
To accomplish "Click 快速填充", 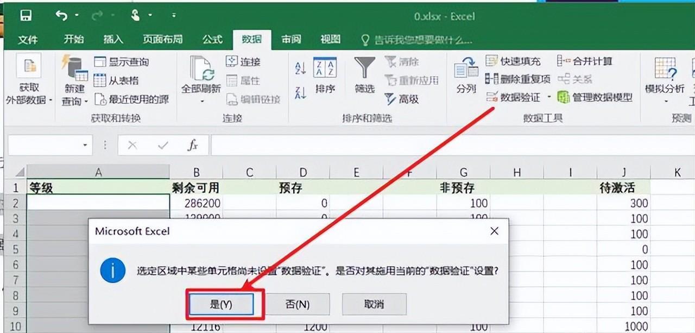I will click(x=513, y=61).
